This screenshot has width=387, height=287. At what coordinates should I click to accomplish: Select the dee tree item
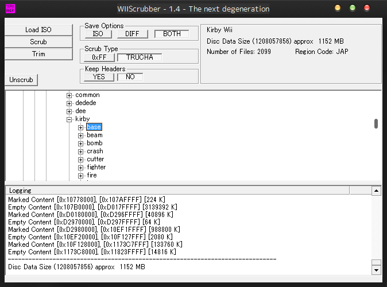click(81, 111)
